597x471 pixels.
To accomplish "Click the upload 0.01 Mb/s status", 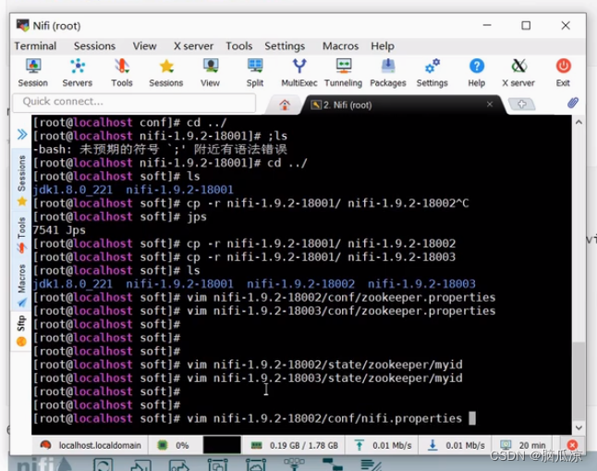I will pos(383,445).
